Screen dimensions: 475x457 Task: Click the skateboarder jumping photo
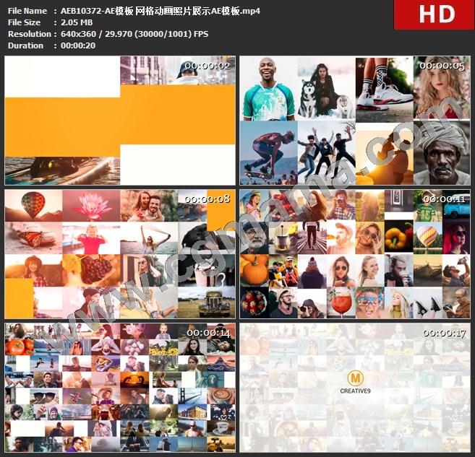point(268,153)
